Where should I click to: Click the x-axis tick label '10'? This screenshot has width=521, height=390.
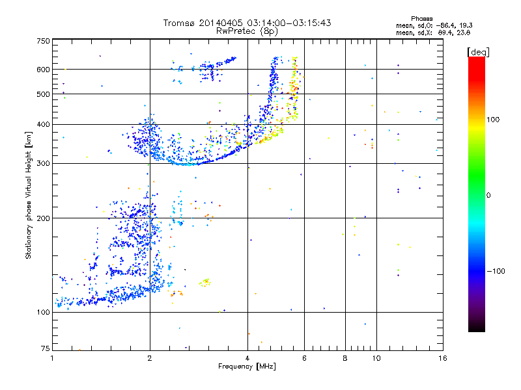pos(376,358)
